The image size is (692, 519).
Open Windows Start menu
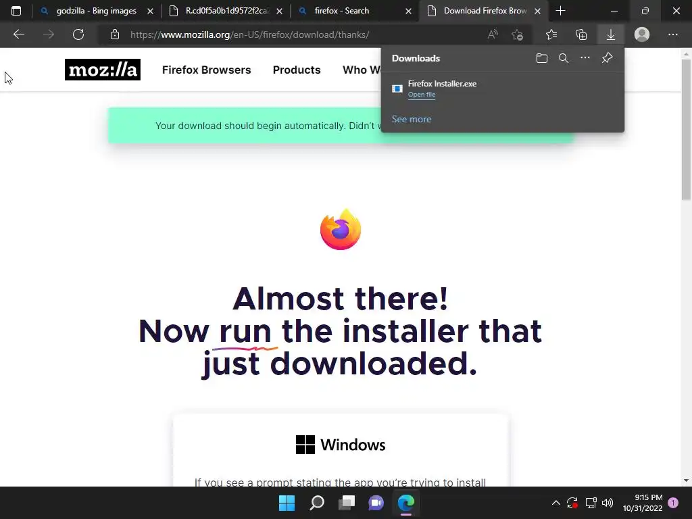[x=287, y=503]
